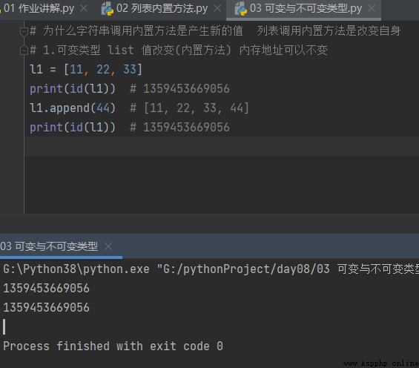The height and width of the screenshot is (368, 419).
Task: Click second 1359453669056 console output
Action: (46, 308)
